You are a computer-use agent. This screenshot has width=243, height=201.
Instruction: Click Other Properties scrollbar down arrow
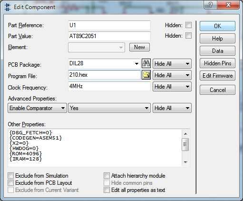185,162
